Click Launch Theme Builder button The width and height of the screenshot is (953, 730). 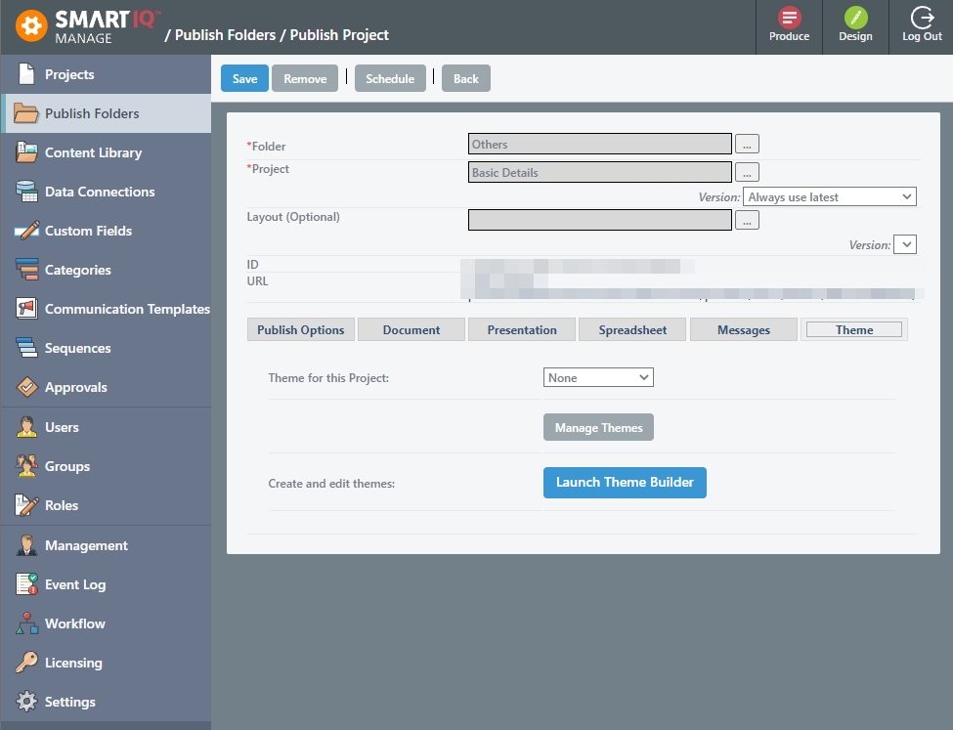[x=625, y=483]
